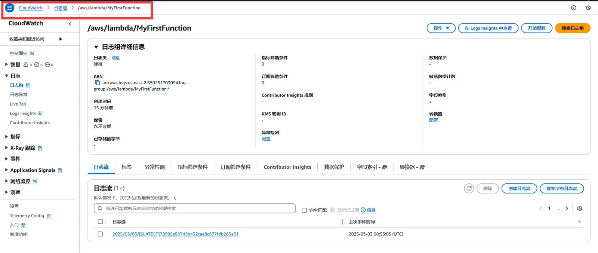
Task: Expand the 指标 metrics section
Action: [x=6, y=137]
